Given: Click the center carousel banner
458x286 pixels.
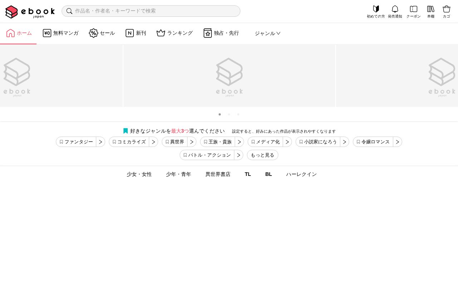Looking at the screenshot, I should tap(229, 76).
